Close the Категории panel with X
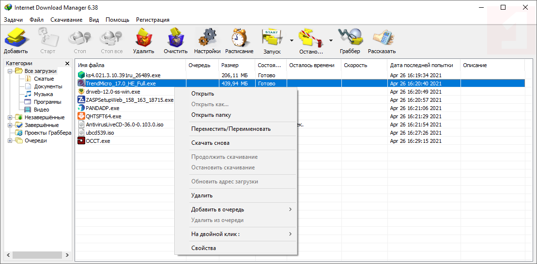 click(x=67, y=64)
